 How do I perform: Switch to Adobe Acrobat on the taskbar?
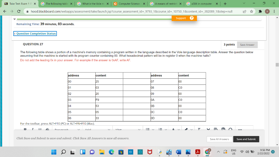(x=198, y=152)
